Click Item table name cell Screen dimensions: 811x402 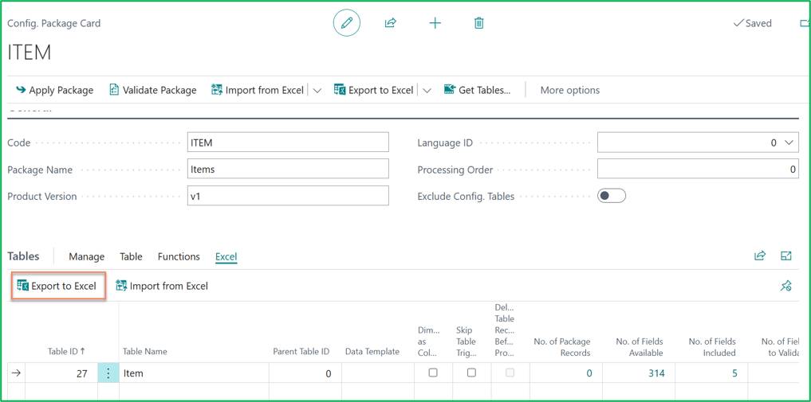coord(194,373)
